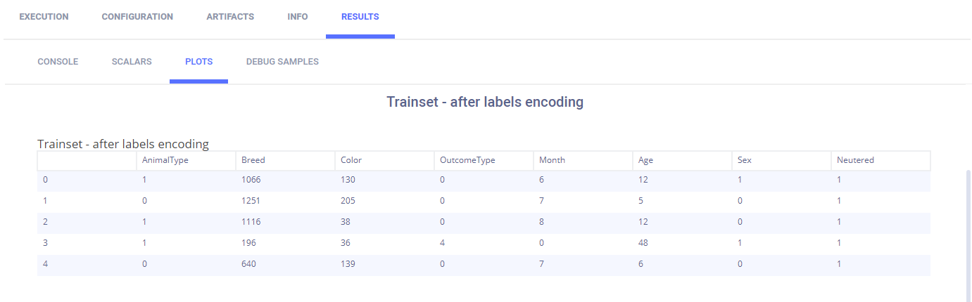Open the Execution tab

pos(44,17)
